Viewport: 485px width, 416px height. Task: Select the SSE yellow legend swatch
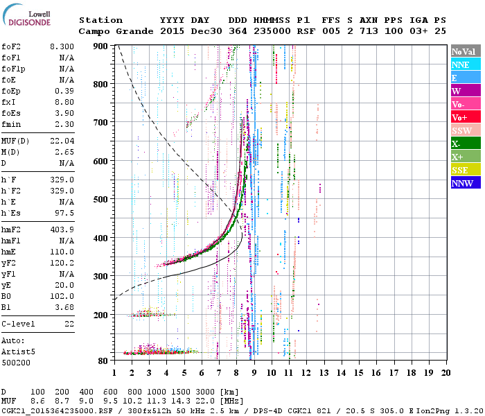[466, 170]
